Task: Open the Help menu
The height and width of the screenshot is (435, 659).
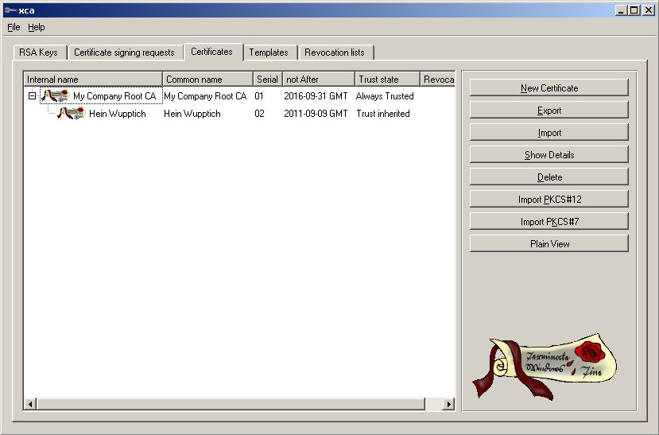Action: point(37,27)
